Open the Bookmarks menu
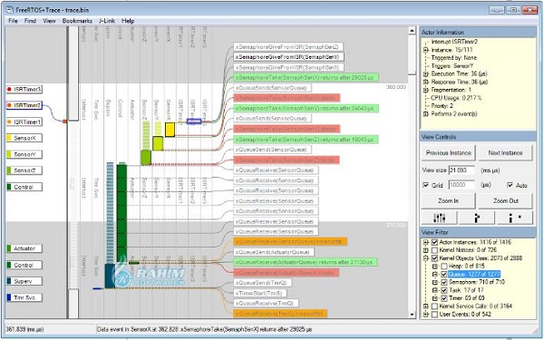 (x=77, y=21)
